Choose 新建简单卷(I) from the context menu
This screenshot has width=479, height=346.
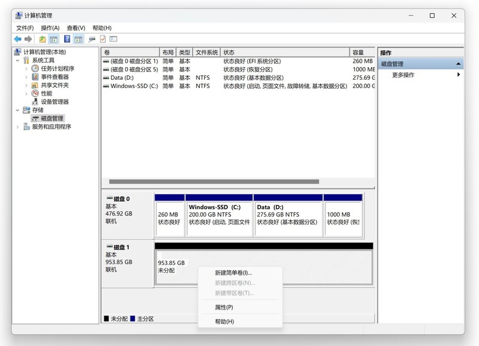[234, 274]
